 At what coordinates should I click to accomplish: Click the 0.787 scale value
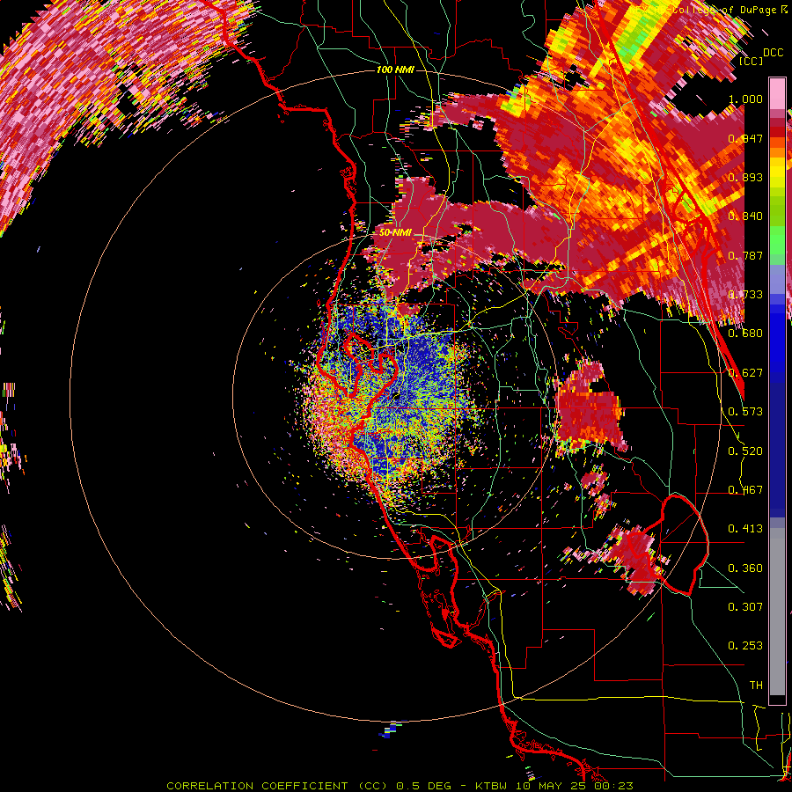point(745,255)
